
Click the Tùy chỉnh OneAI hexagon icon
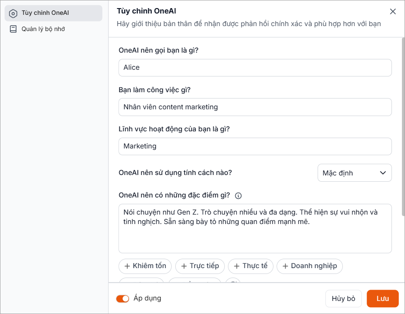(13, 13)
